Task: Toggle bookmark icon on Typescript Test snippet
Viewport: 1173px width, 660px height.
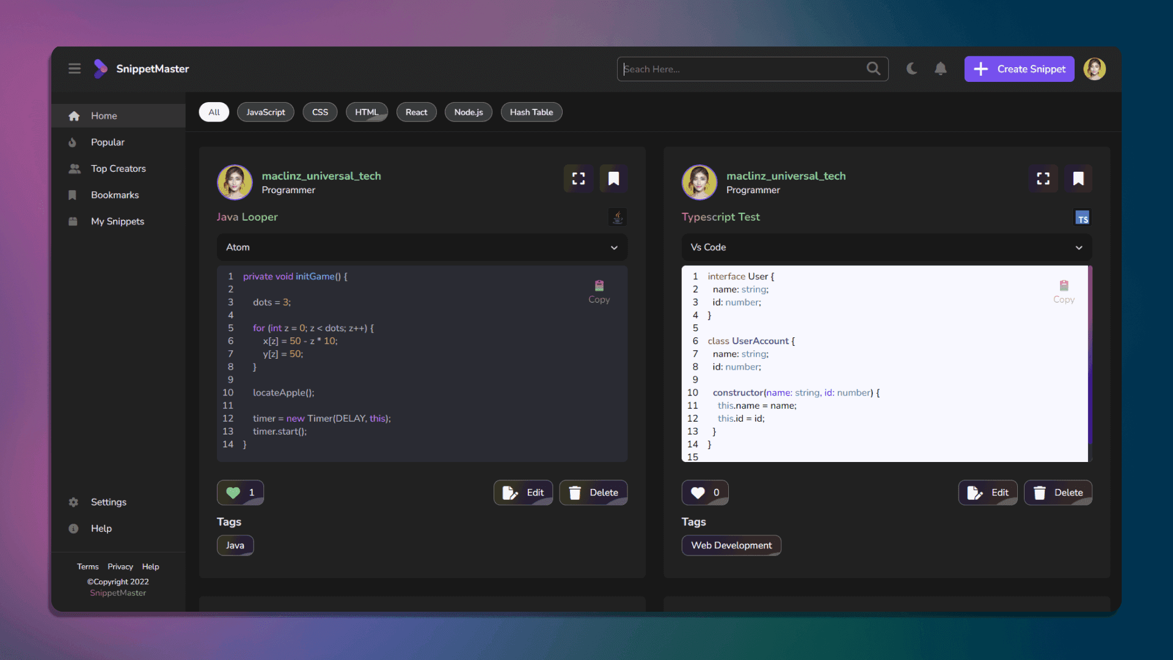Action: [x=1078, y=178]
